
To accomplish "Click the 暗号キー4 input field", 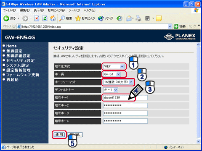I will [125, 121].
